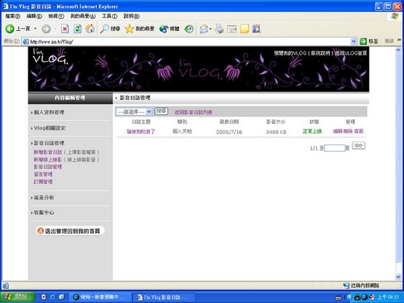404x303 pixels.
Task: Open the ---請選擇--- category dropdown
Action: tap(134, 112)
